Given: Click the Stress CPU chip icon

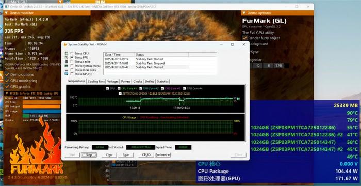Looking at the screenshot, I should point(67,53).
